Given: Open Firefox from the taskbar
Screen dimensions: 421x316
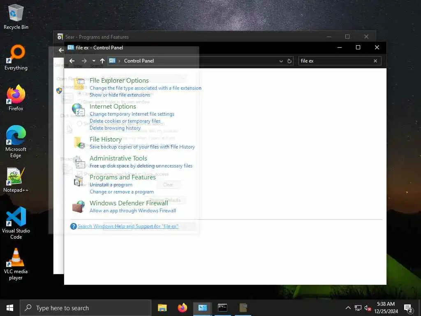Looking at the screenshot, I should click(182, 308).
